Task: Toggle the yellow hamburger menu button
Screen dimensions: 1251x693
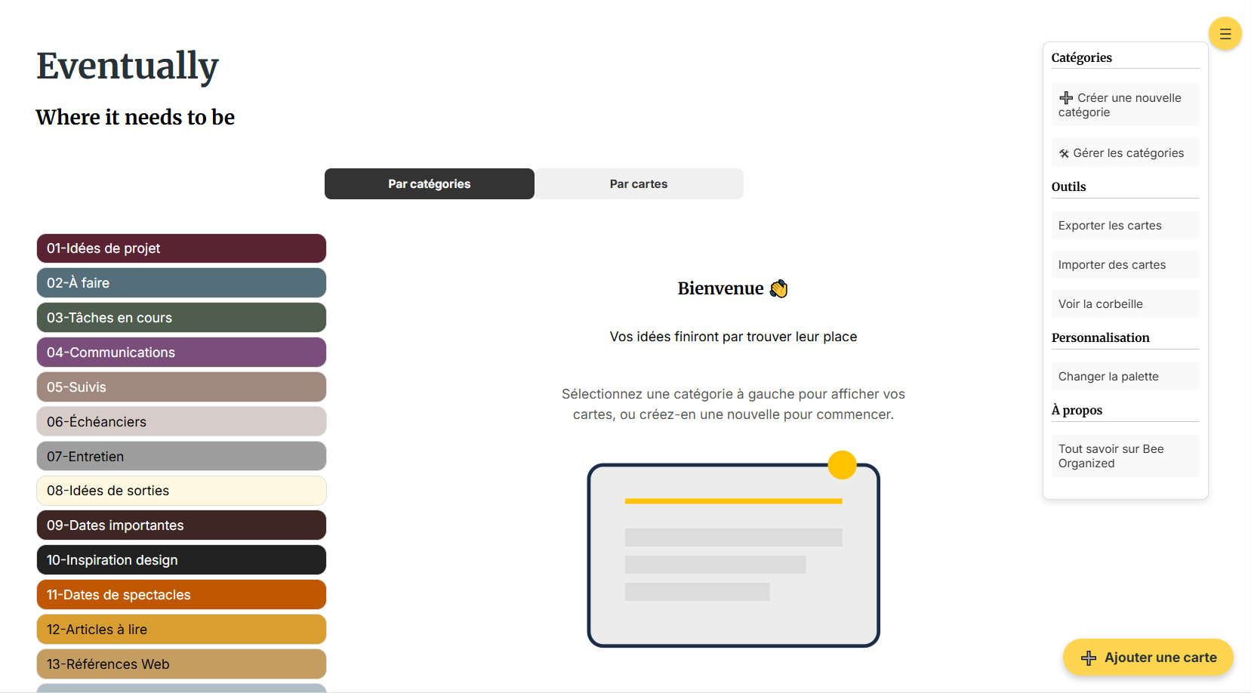Action: [1225, 34]
